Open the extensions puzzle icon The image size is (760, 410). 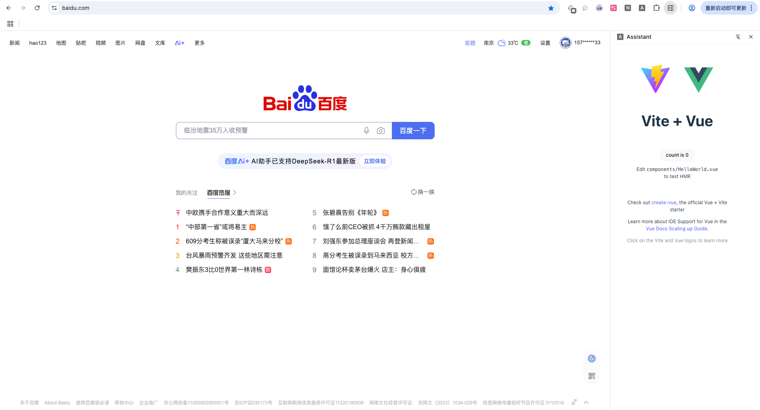tap(656, 8)
